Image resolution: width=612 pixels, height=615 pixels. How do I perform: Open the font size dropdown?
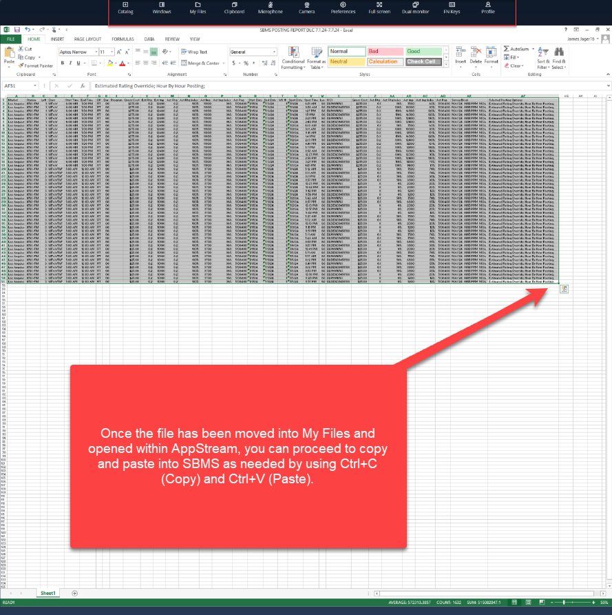click(112, 52)
